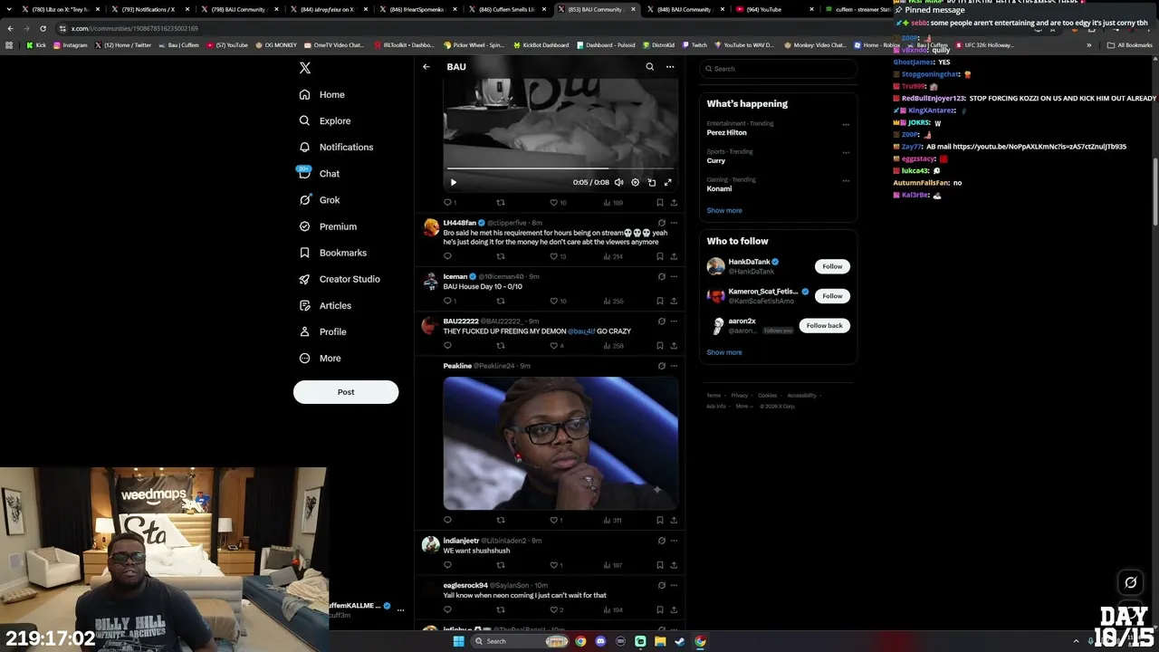The image size is (1159, 652).
Task: Open Grok in X sidebar
Action: pos(320,199)
